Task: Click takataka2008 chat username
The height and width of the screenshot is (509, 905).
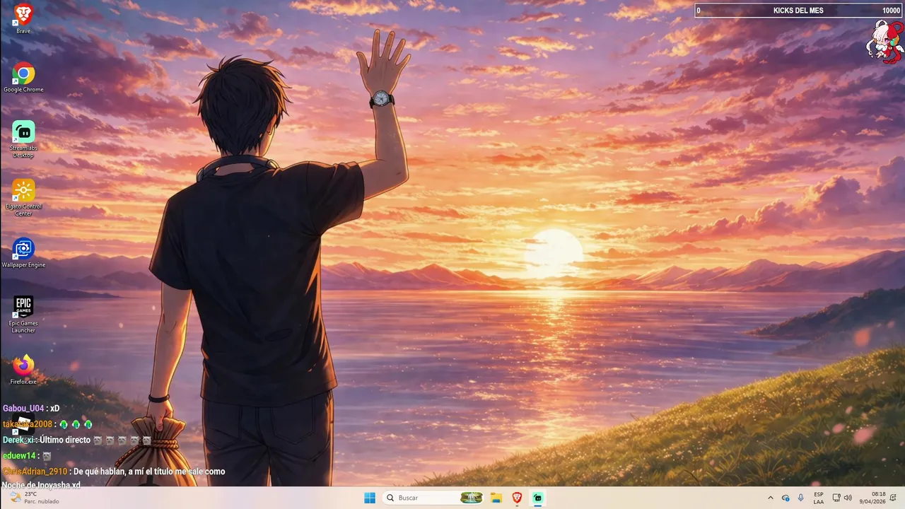Action: 28,424
